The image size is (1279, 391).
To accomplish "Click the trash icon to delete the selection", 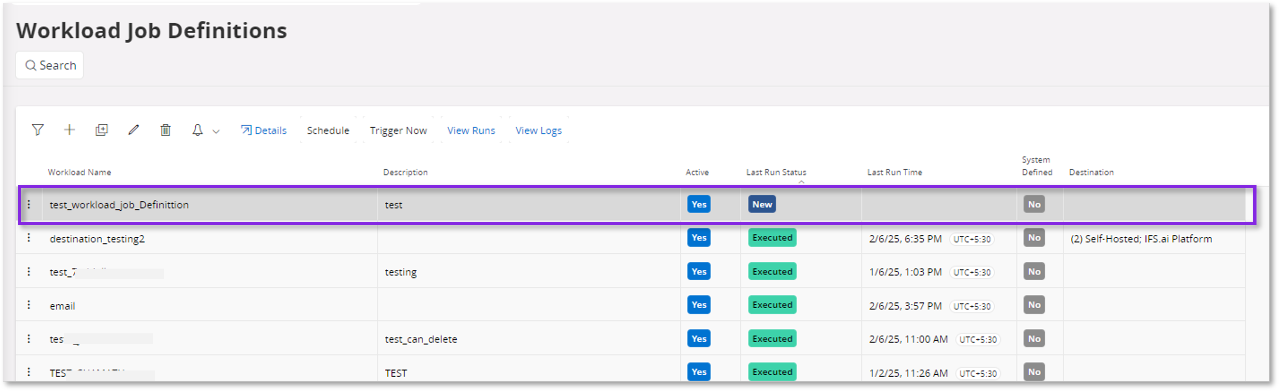I will click(165, 130).
